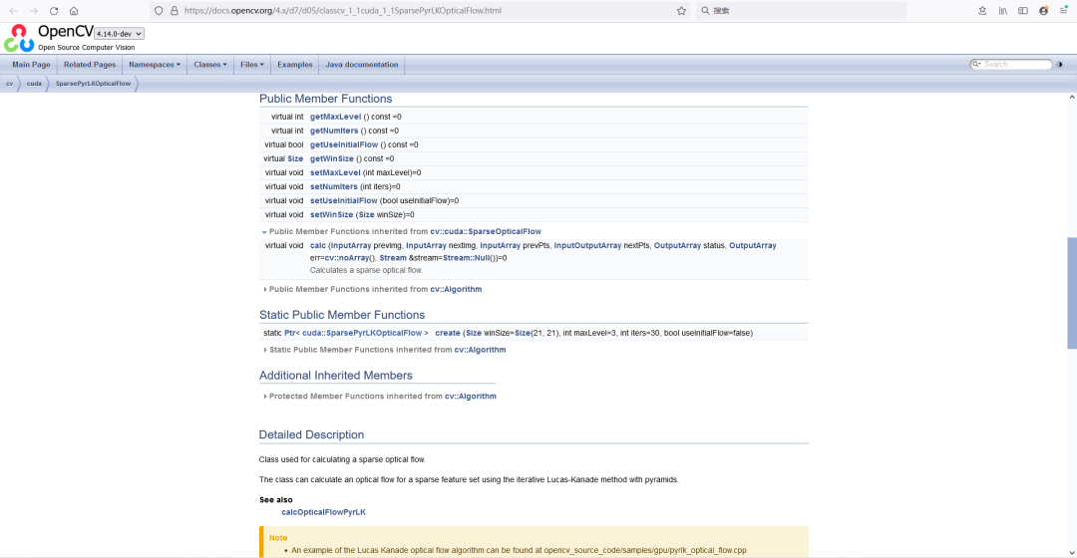1077x558 pixels.
Task: Click the Static Public Member Functions heading
Action: pos(342,315)
